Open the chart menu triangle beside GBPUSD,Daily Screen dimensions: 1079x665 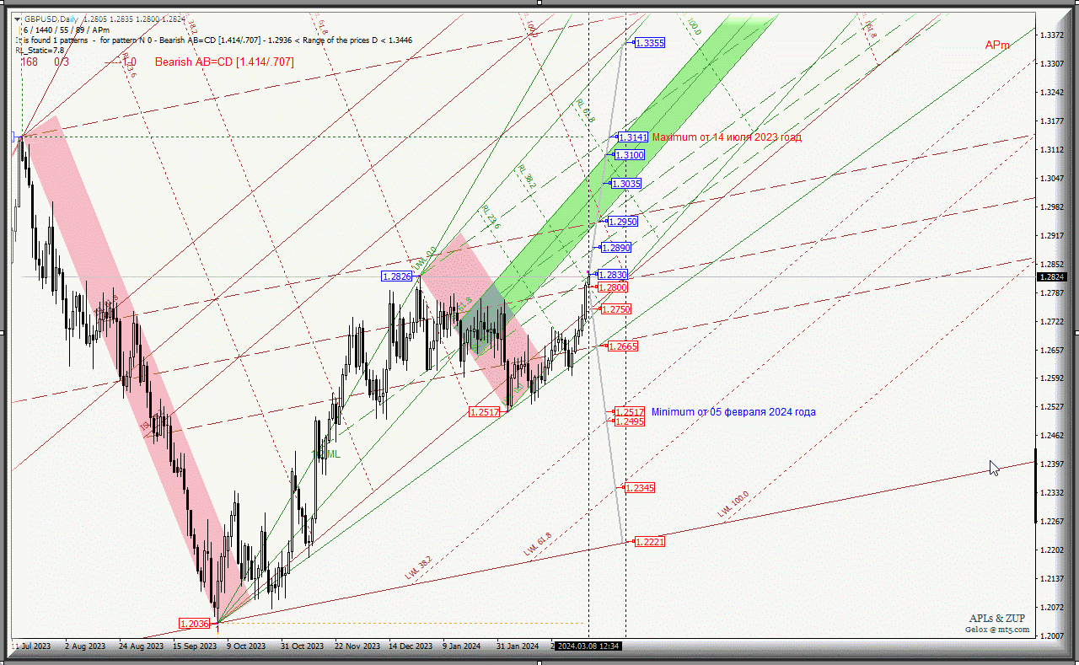tap(19, 19)
